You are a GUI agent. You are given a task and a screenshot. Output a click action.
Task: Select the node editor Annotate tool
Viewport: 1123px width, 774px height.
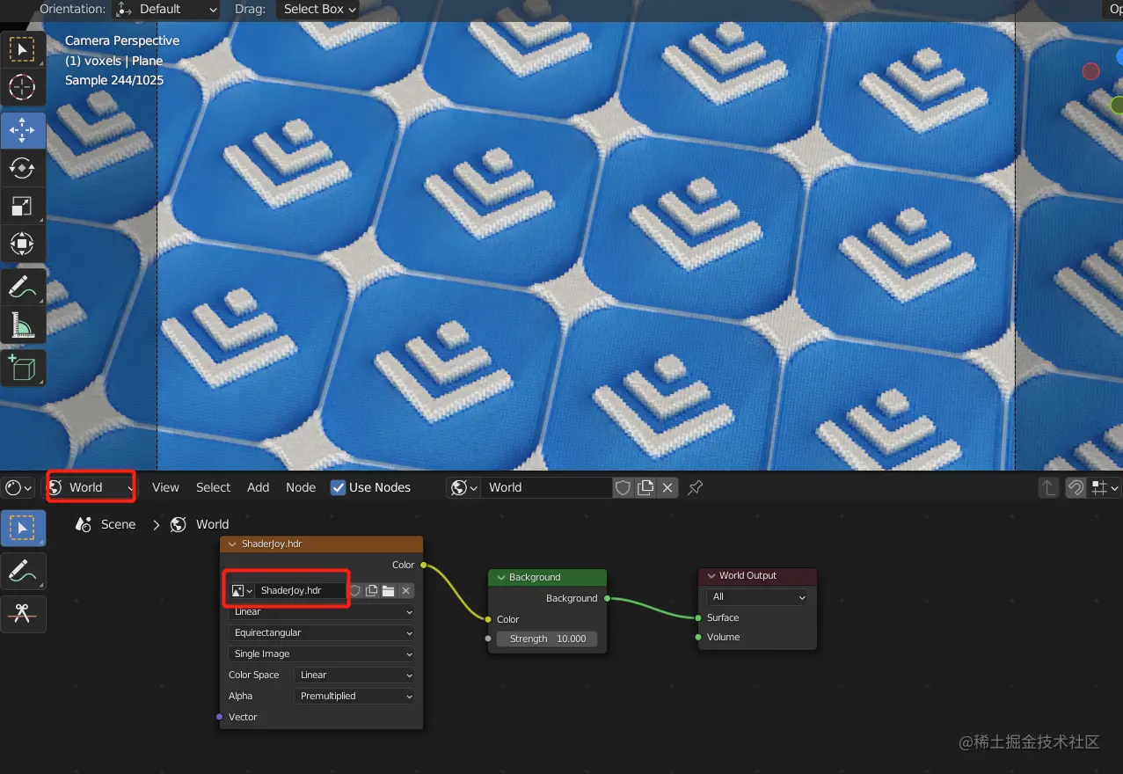click(22, 571)
